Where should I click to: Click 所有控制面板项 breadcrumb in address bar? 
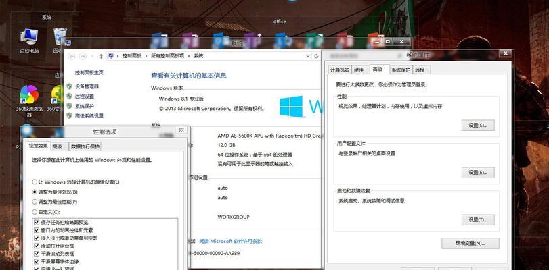[x=167, y=56]
